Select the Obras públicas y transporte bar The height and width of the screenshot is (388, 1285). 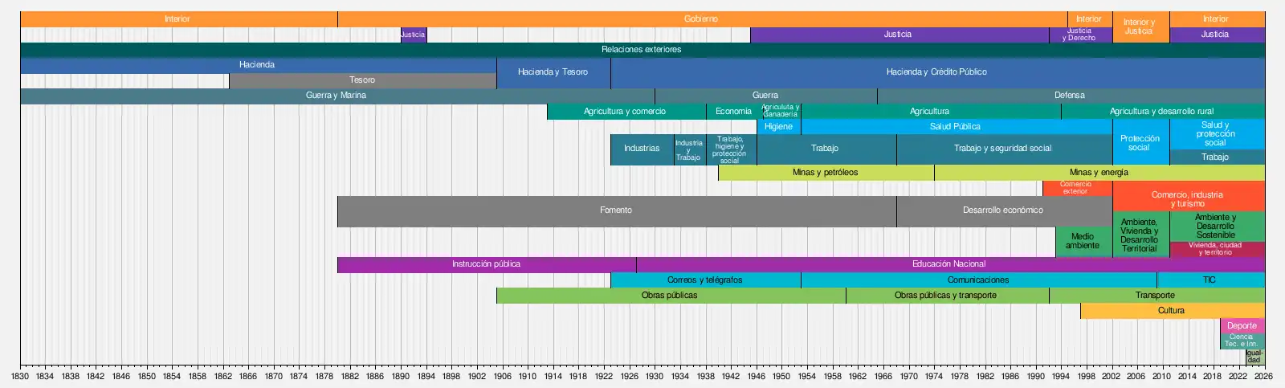[945, 296]
